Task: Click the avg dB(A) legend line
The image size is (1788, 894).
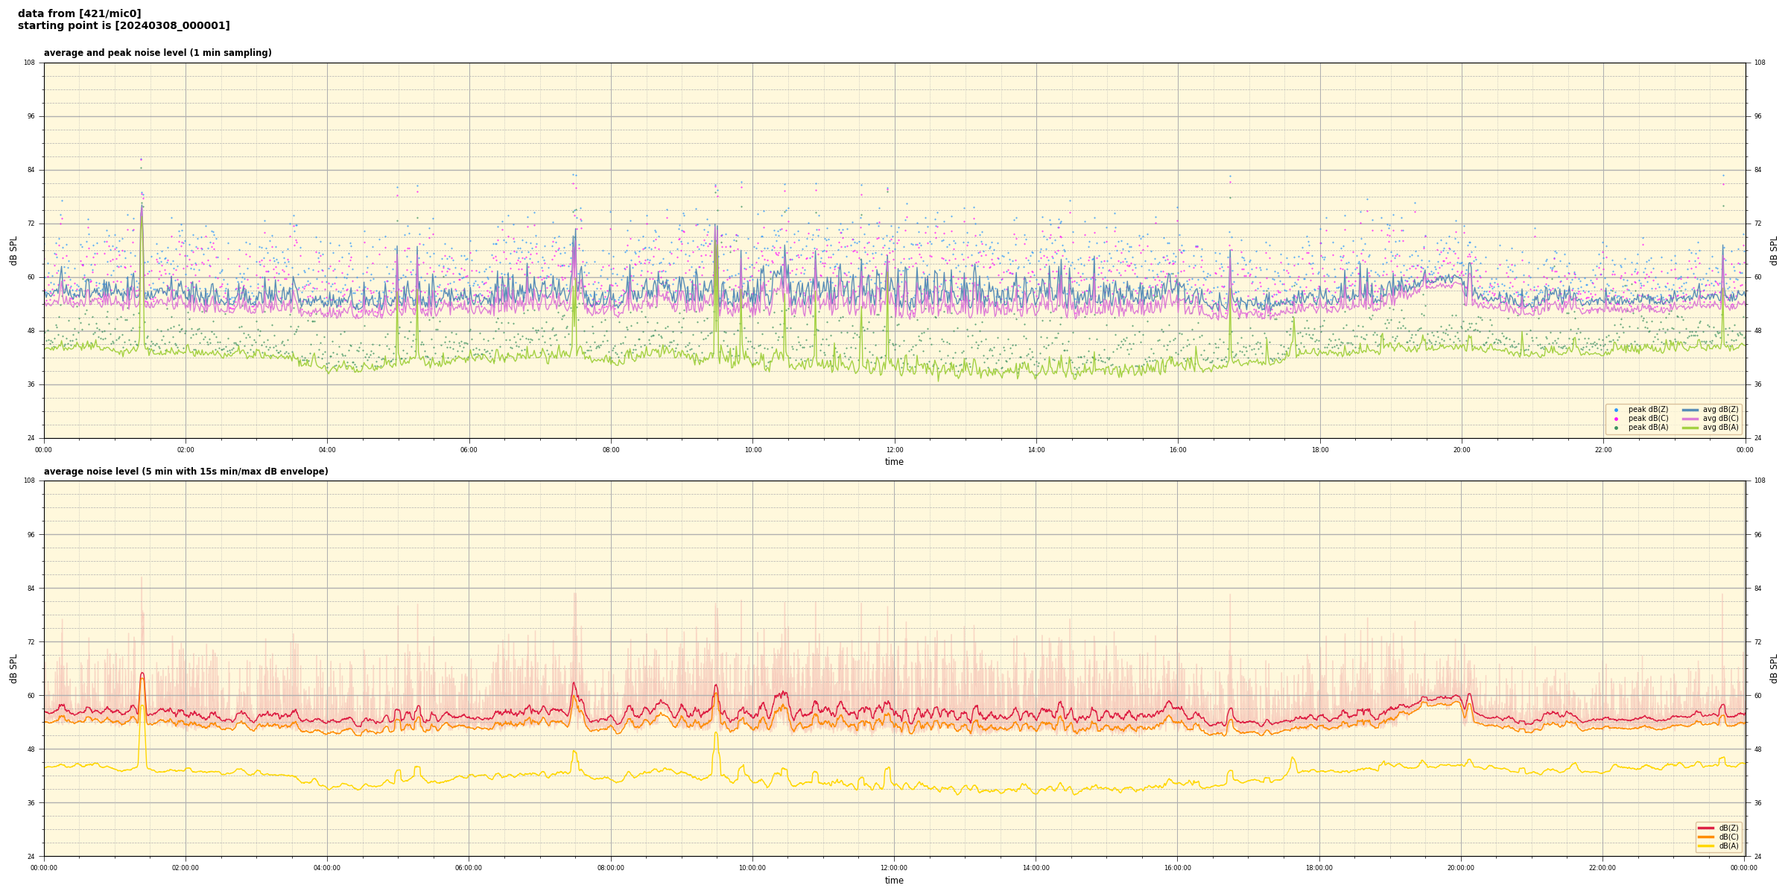Action: 1690,428
